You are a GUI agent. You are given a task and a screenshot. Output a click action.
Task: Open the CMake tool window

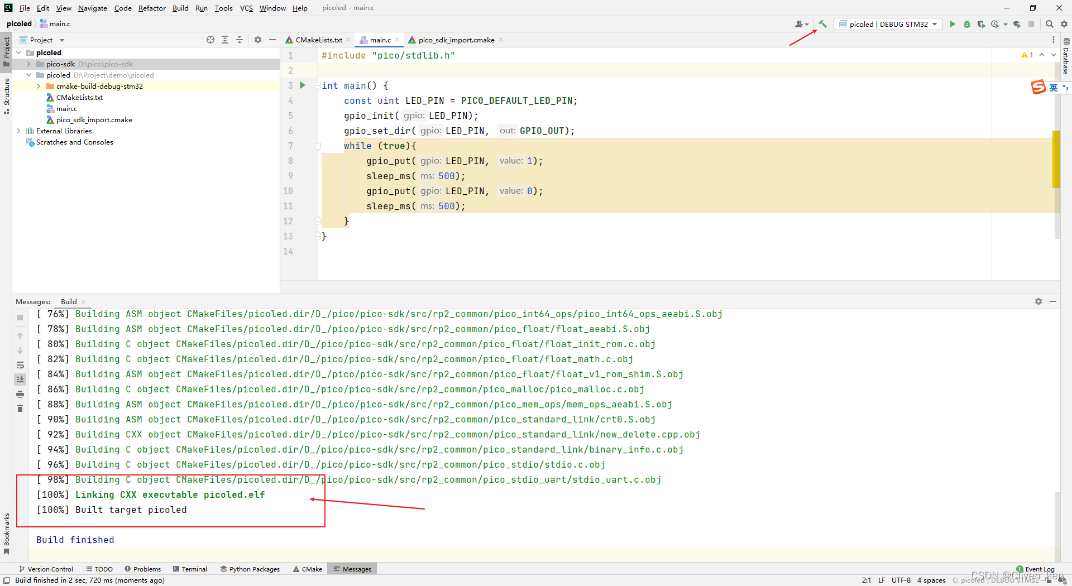coord(308,569)
